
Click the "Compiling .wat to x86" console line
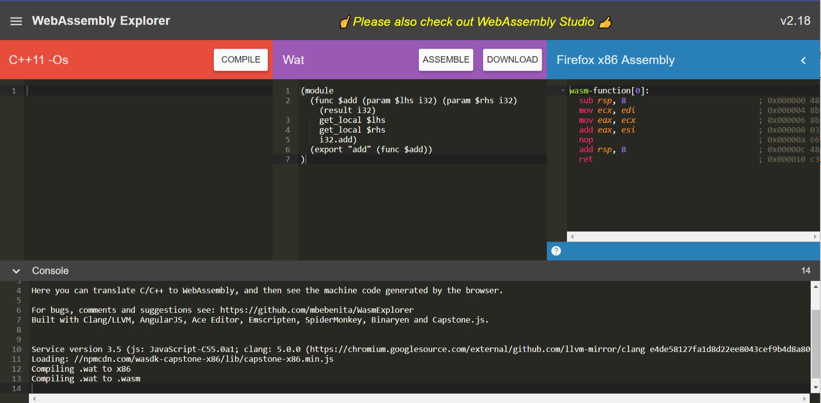81,369
